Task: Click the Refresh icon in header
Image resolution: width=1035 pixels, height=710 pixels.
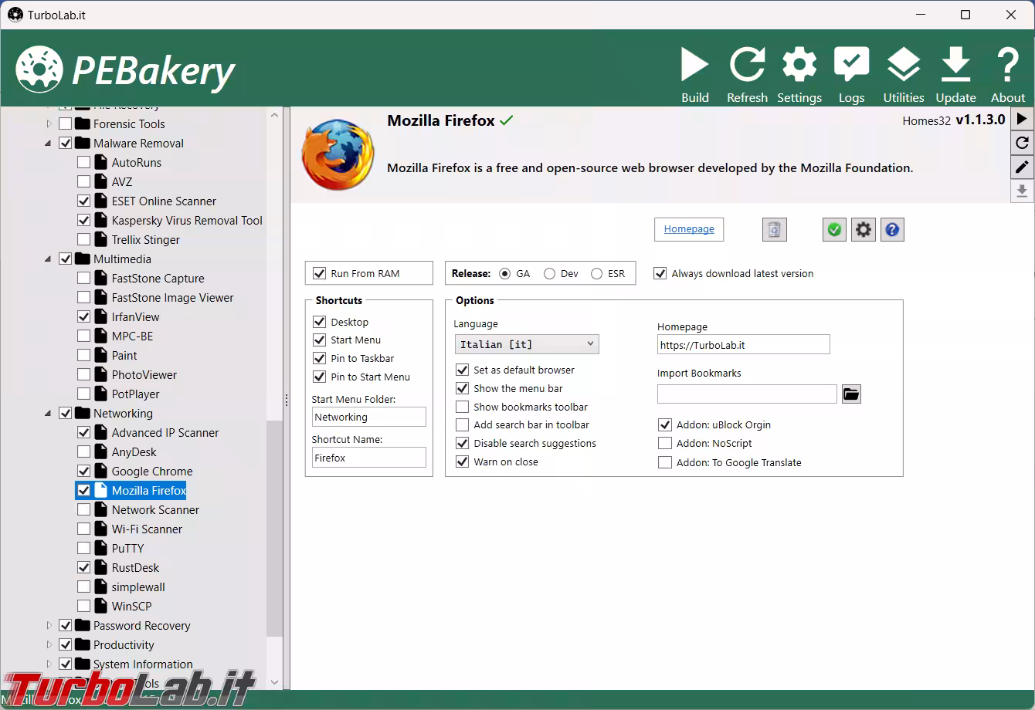Action: [x=747, y=66]
